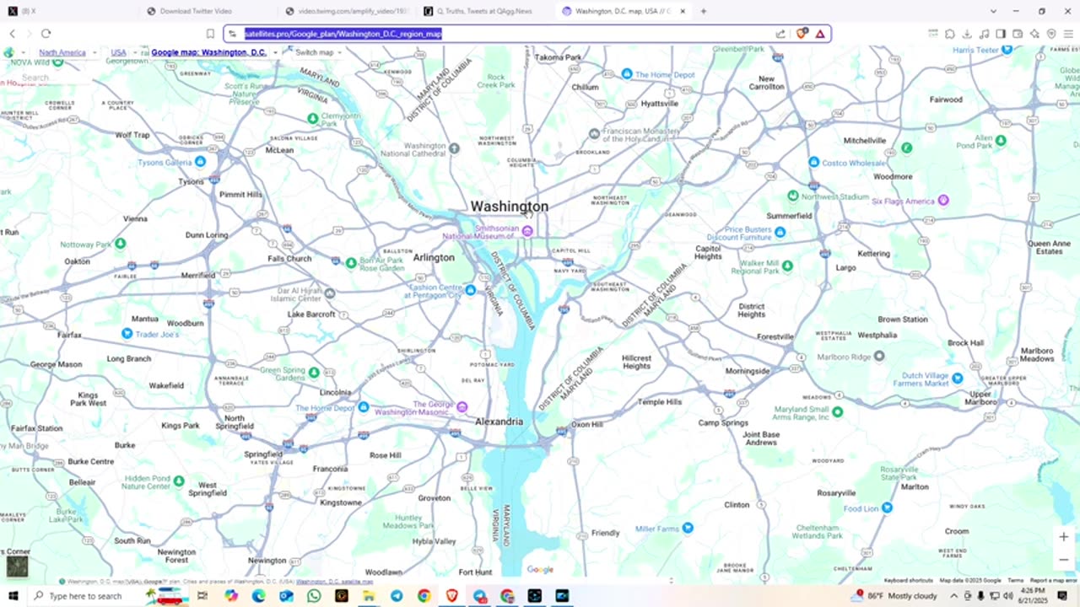Close the Washington, D.C. map tab
Screen dimensions: 1080x607
(682, 11)
